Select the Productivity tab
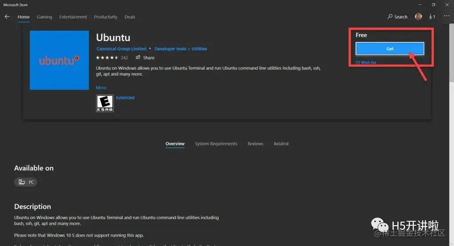The height and width of the screenshot is (246, 454). [x=106, y=17]
